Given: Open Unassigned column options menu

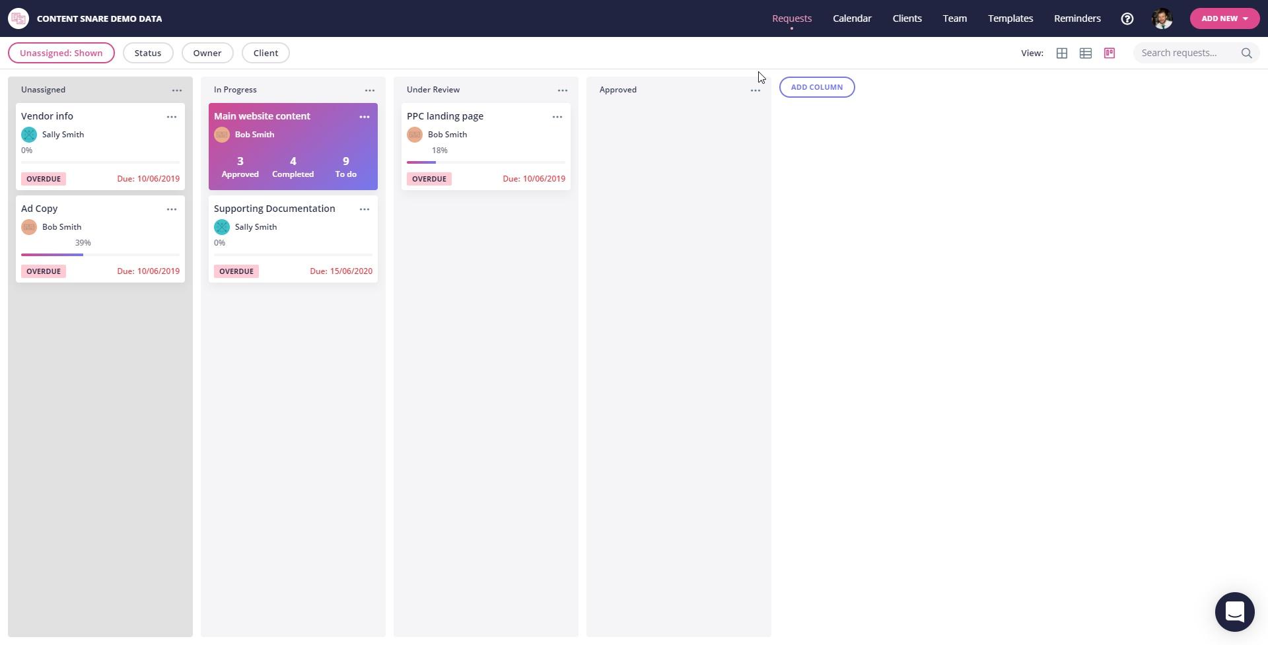Looking at the screenshot, I should click(177, 90).
